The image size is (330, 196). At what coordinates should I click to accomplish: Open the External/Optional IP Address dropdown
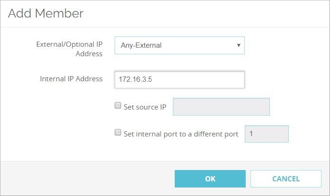click(179, 46)
